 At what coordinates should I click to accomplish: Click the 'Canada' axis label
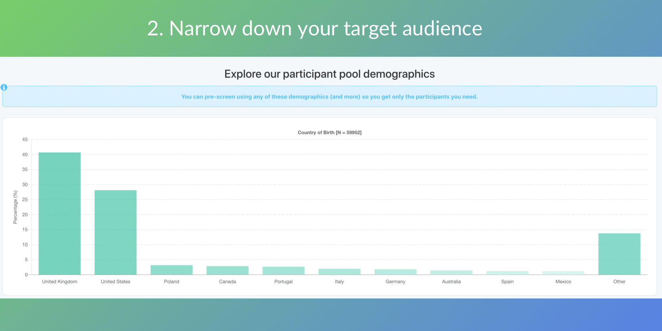point(228,281)
